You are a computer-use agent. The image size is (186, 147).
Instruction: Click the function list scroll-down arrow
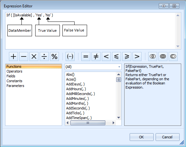(x=119, y=117)
